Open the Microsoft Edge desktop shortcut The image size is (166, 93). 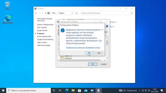[x=8, y=19]
